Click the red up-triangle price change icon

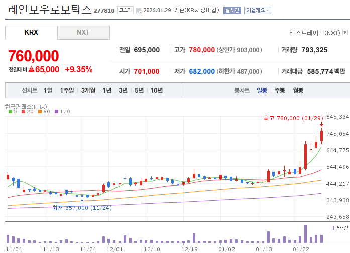(32, 69)
